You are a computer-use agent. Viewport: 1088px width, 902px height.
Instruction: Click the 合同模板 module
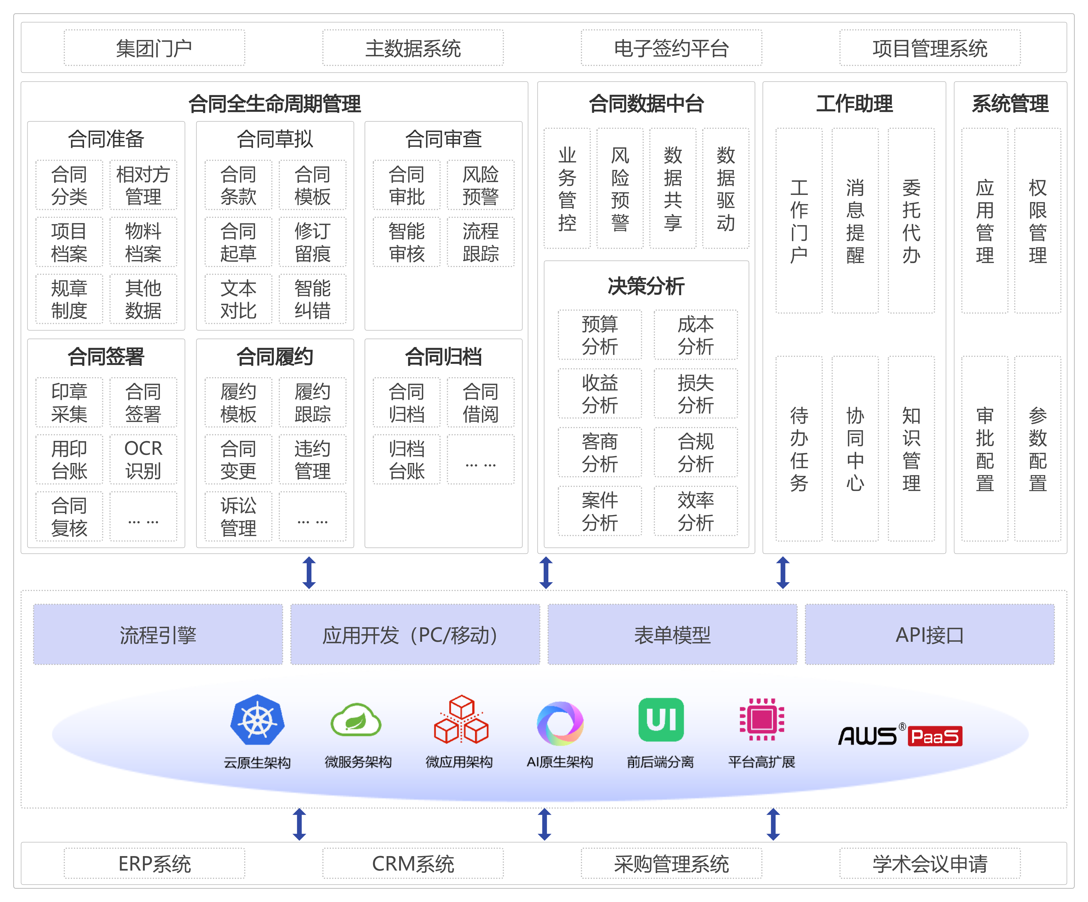(312, 185)
